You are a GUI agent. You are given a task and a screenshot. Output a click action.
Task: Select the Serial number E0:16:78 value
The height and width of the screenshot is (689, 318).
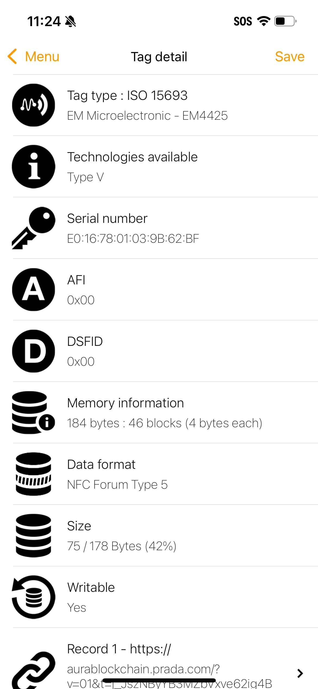(x=133, y=239)
